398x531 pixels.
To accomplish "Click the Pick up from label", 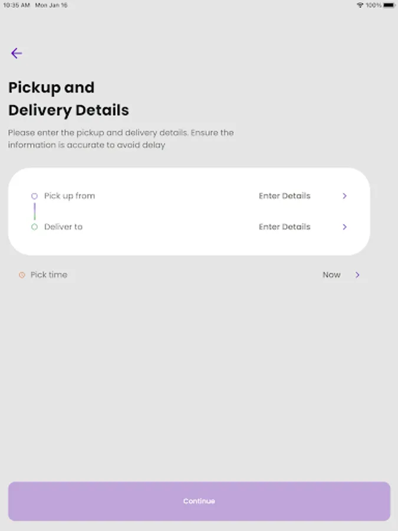I will pos(70,196).
